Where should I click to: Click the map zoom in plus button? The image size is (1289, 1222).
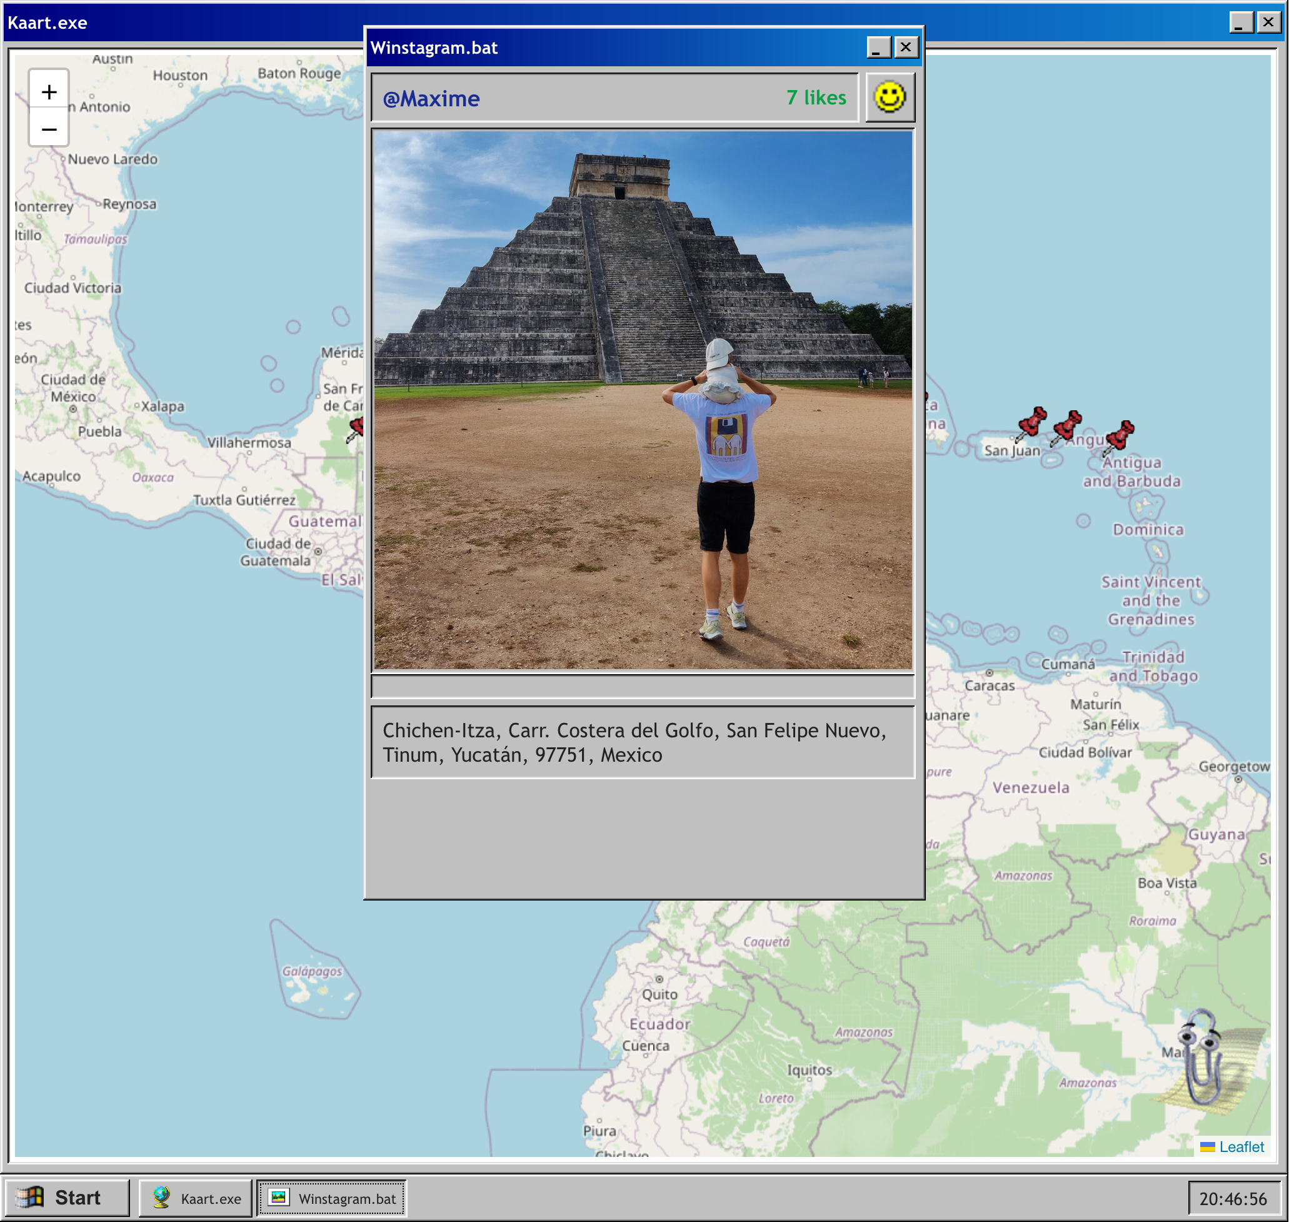pyautogui.click(x=49, y=92)
